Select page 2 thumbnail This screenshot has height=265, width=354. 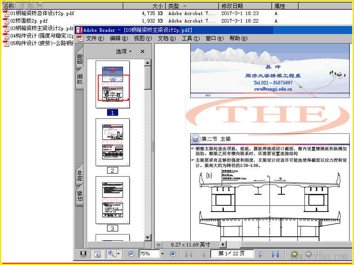tap(113, 142)
